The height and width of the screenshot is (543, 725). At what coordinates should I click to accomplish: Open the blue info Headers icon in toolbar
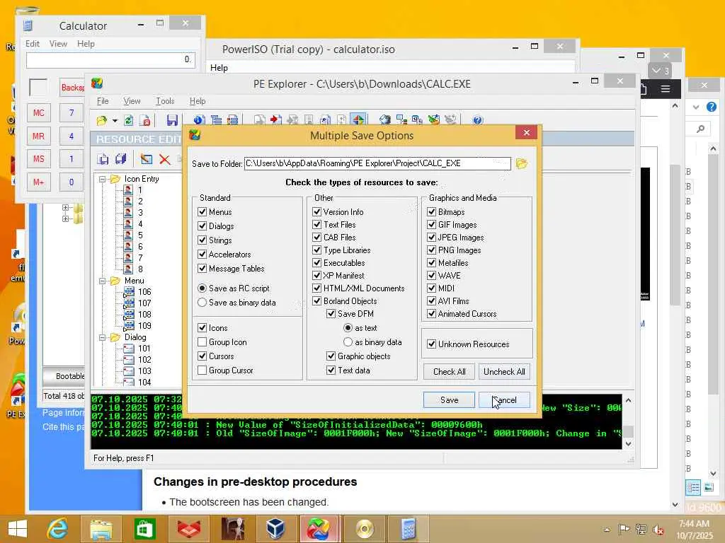199,120
